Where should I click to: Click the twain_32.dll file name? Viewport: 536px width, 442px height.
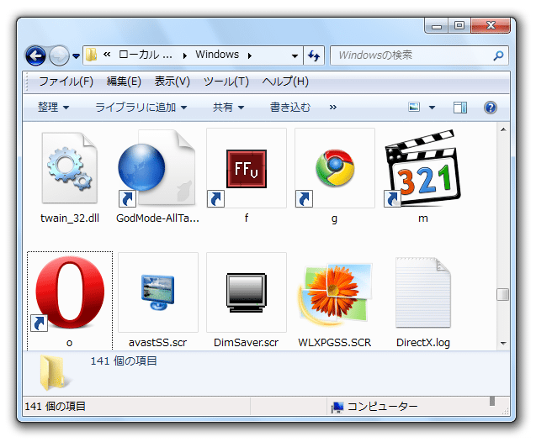(x=70, y=218)
